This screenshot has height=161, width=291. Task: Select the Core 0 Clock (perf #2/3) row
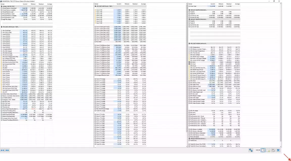120,27
